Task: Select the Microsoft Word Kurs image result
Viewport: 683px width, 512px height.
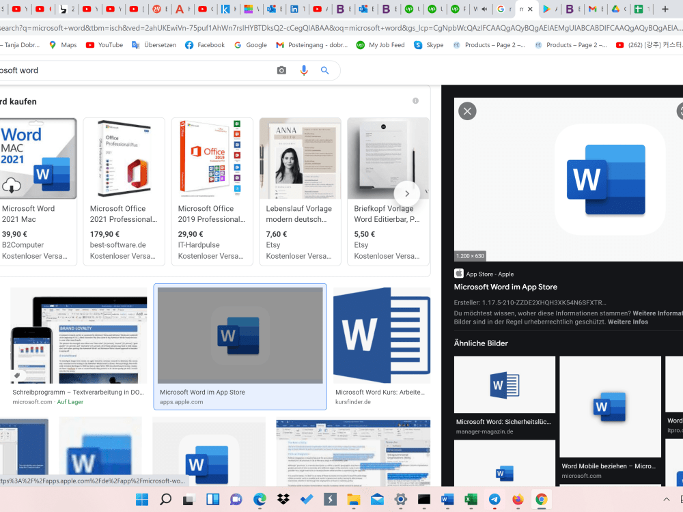Action: pos(382,335)
